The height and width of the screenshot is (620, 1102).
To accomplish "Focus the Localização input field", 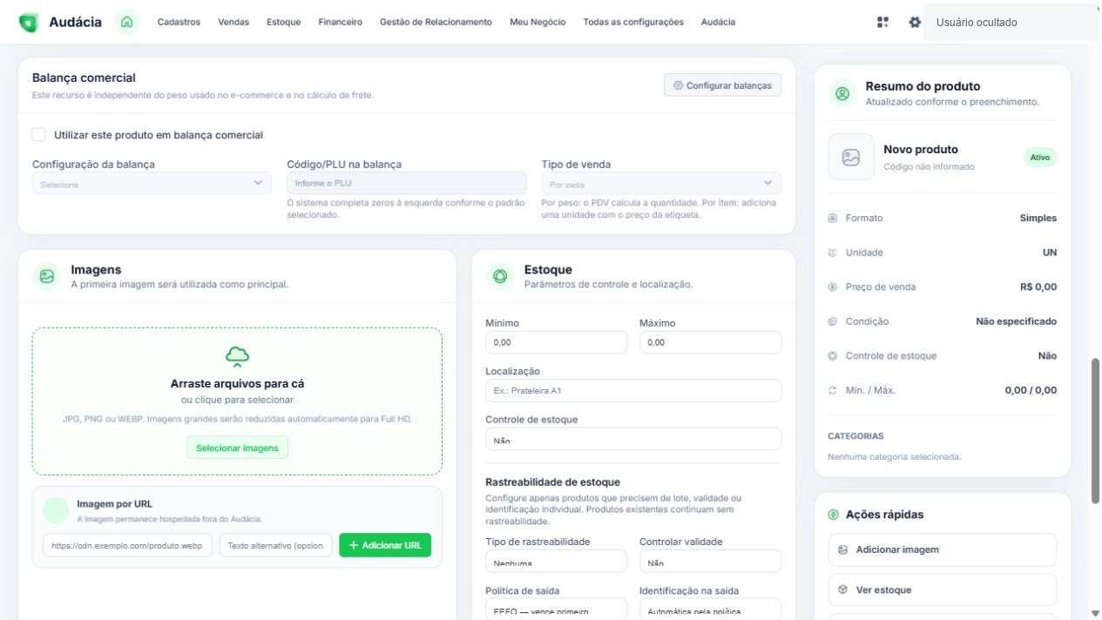I will click(633, 390).
